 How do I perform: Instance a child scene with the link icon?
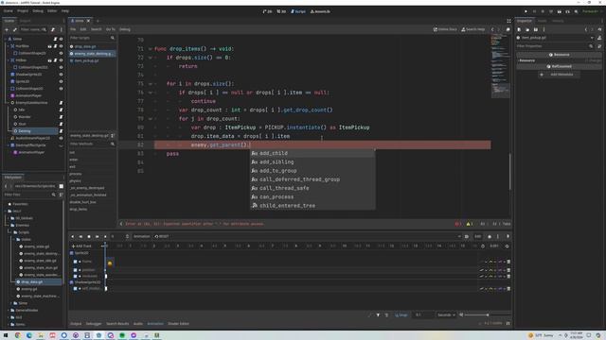15,29
